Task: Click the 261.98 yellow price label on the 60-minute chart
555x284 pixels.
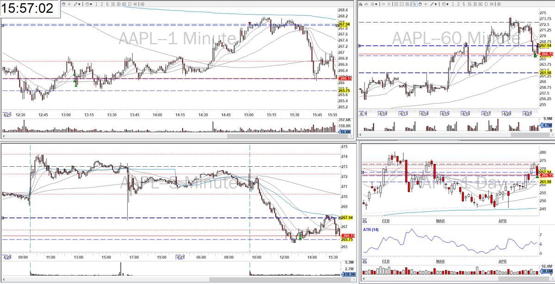Action: click(546, 73)
